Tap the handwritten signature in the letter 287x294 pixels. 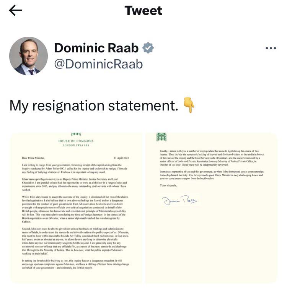pyautogui.click(x=179, y=200)
